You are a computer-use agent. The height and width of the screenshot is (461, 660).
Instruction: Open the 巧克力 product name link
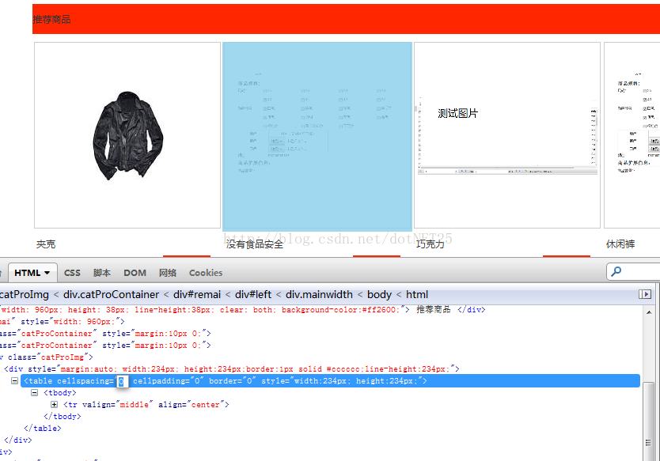point(431,244)
